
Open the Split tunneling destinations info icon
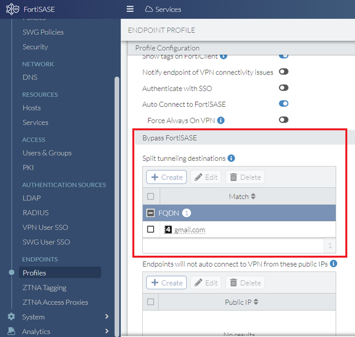[x=231, y=158]
